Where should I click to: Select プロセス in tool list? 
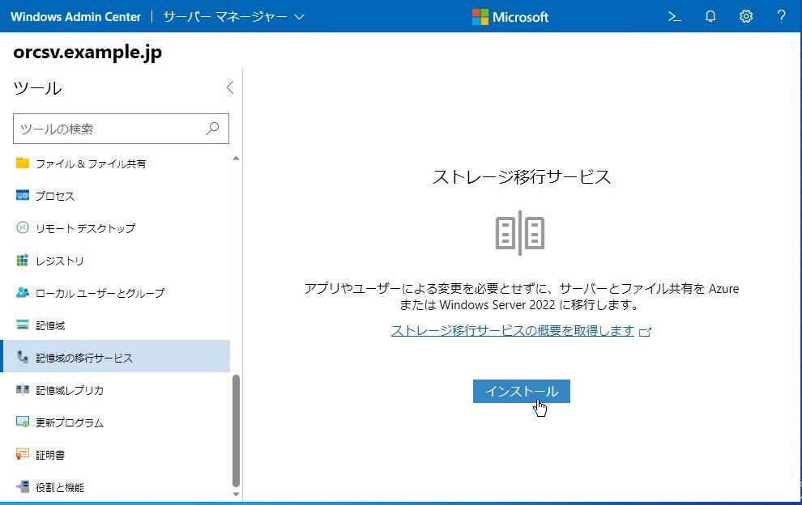click(116, 196)
